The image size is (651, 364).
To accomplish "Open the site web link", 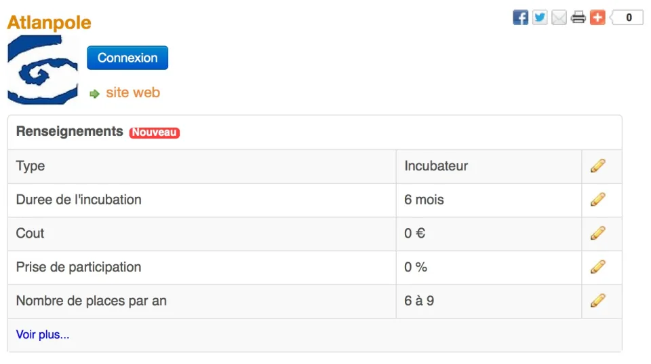I will click(133, 92).
